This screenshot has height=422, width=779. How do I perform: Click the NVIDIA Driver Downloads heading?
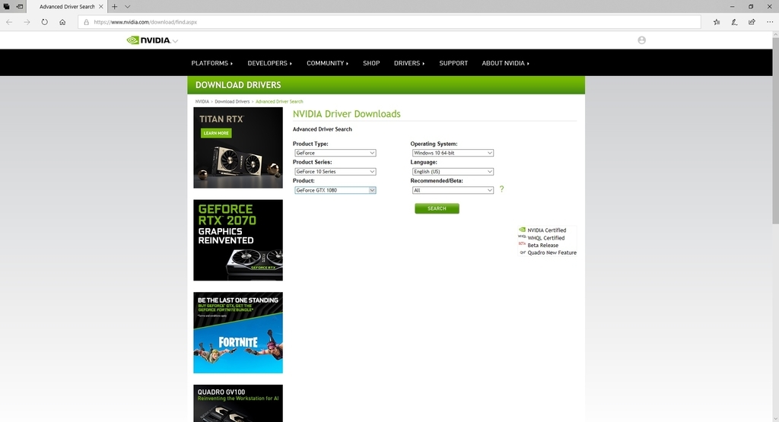pos(346,114)
